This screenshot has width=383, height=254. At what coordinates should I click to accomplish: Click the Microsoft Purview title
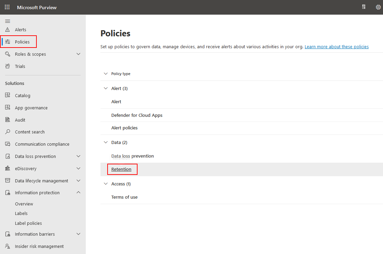click(37, 7)
